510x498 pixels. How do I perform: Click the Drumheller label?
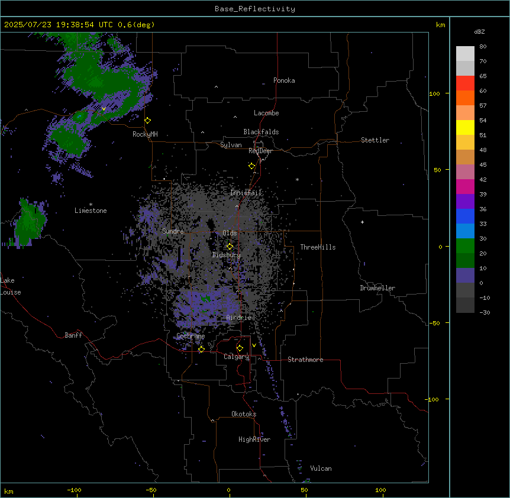point(377,288)
